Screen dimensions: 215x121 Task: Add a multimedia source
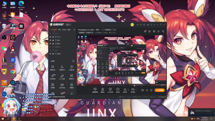click(x=118, y=90)
